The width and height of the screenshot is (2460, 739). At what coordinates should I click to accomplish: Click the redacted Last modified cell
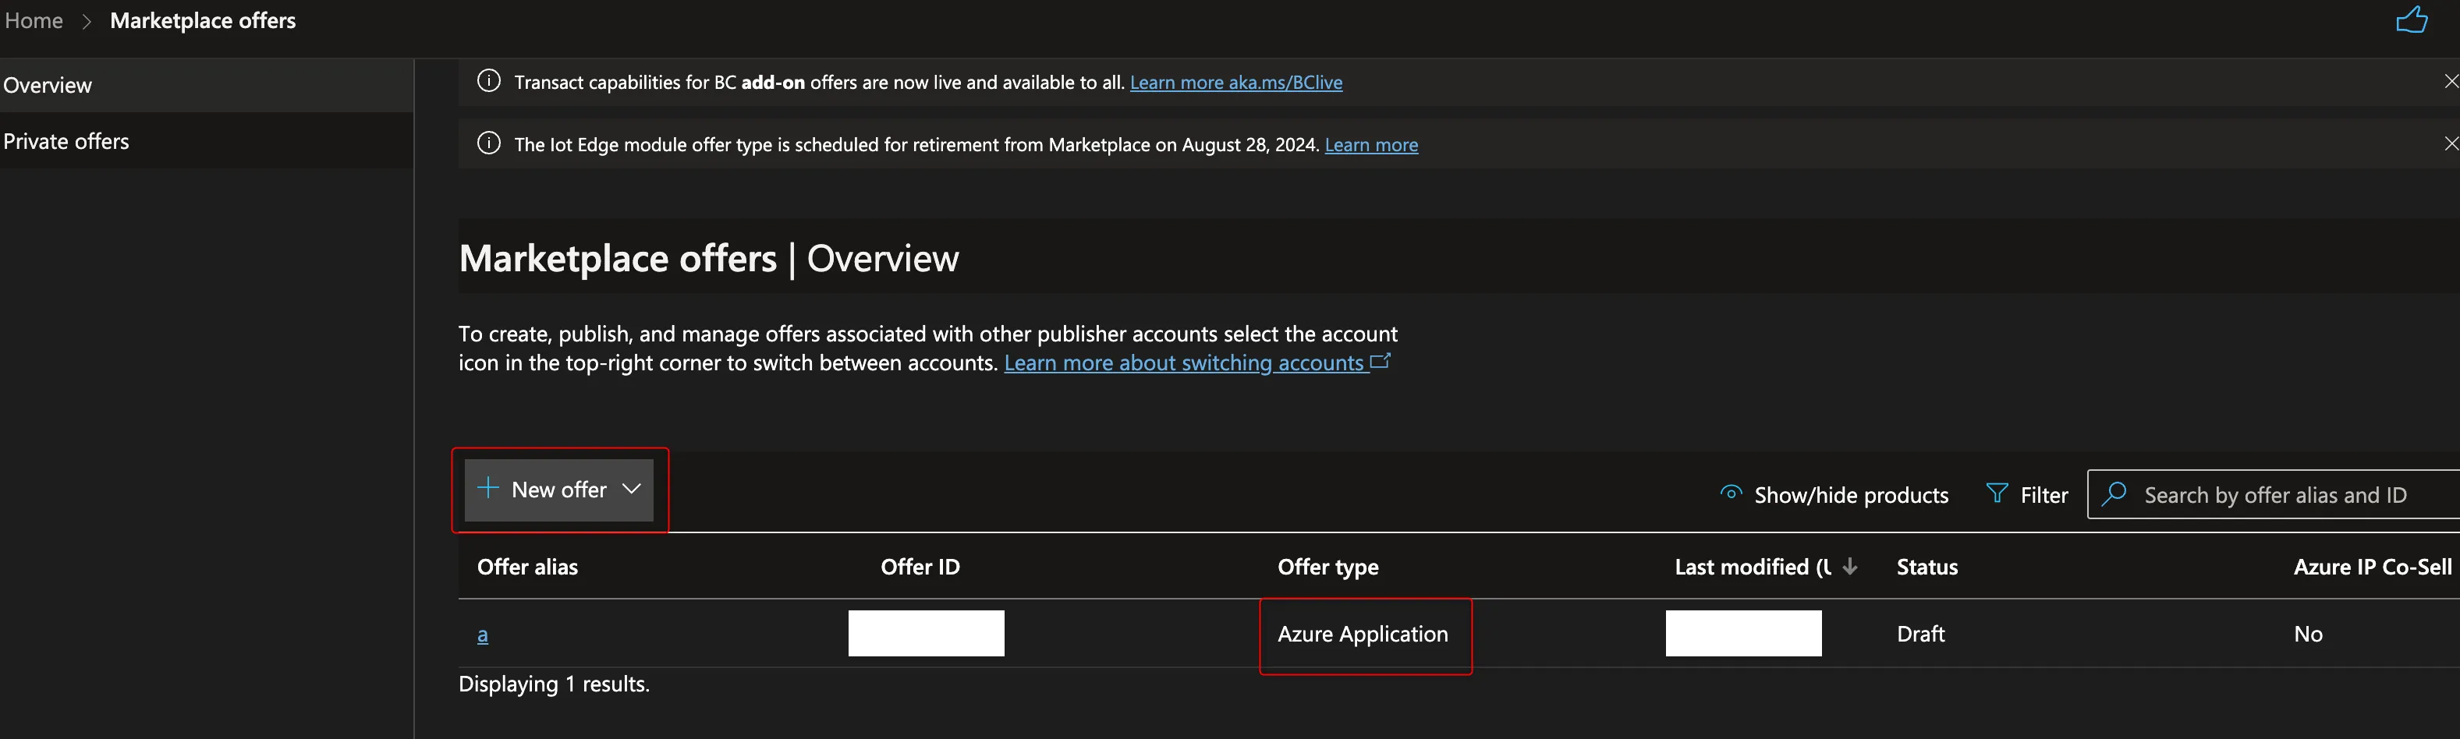click(1742, 633)
